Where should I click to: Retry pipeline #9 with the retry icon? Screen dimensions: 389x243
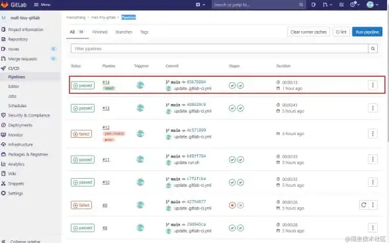point(364,205)
